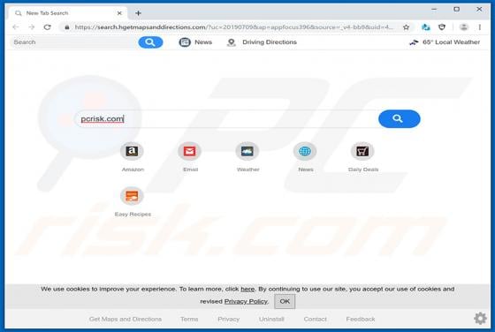Click the Easy Recipes label text
495x332 pixels.
[x=133, y=215]
